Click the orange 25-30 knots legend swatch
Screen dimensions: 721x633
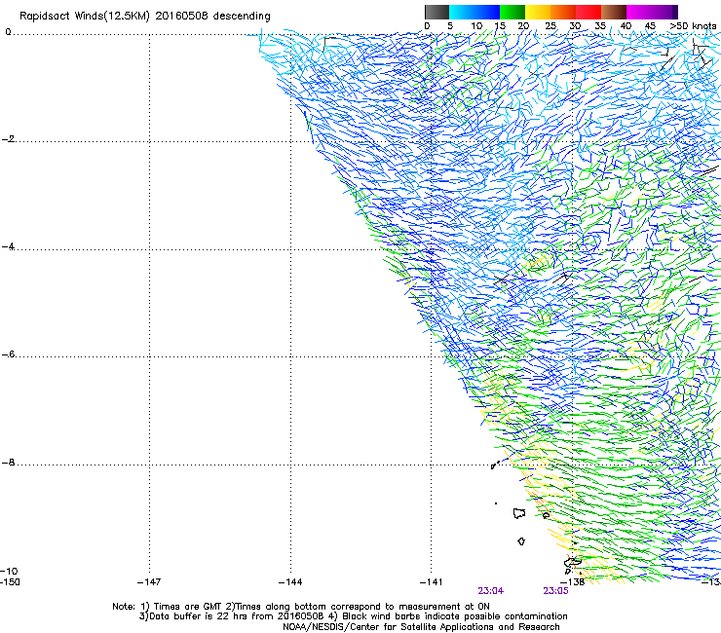tap(563, 12)
